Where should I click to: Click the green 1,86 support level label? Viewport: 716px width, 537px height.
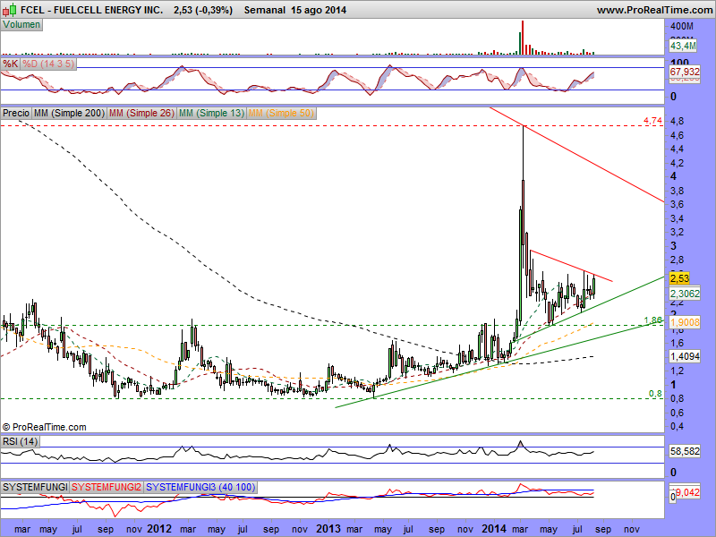click(x=653, y=320)
